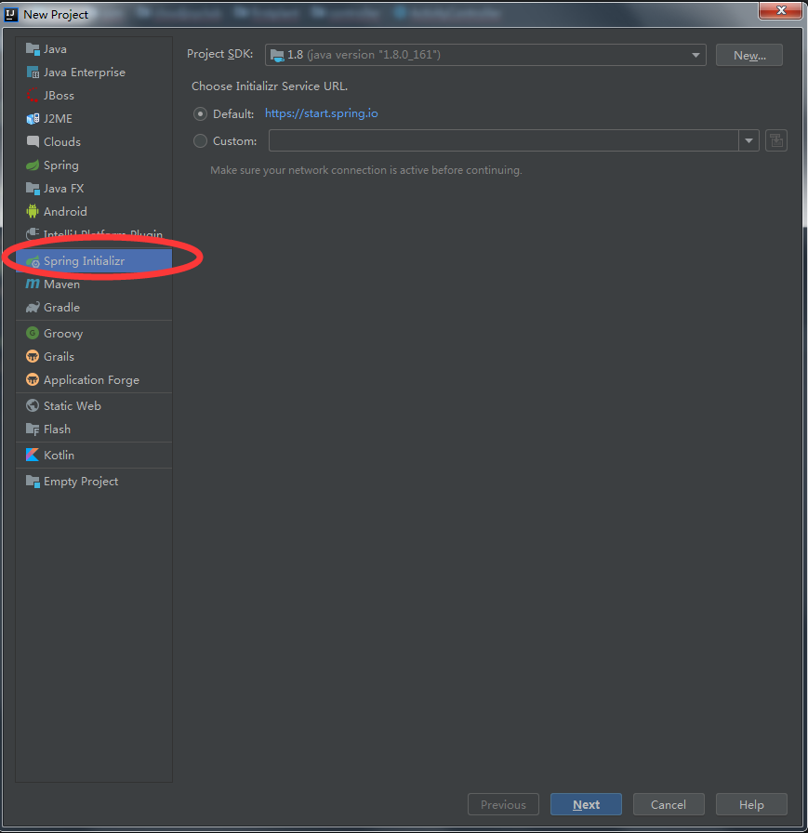Click the Groovy green icon

tap(33, 333)
